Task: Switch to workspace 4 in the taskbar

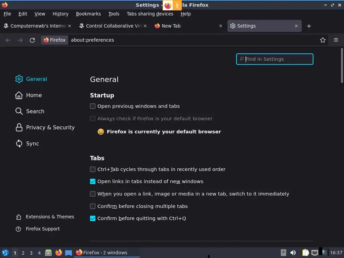Action: pyautogui.click(x=39, y=253)
